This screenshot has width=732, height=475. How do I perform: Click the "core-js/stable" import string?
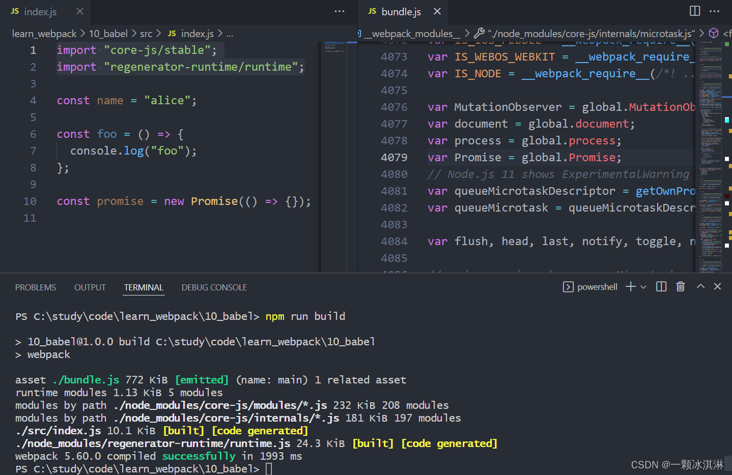[157, 50]
